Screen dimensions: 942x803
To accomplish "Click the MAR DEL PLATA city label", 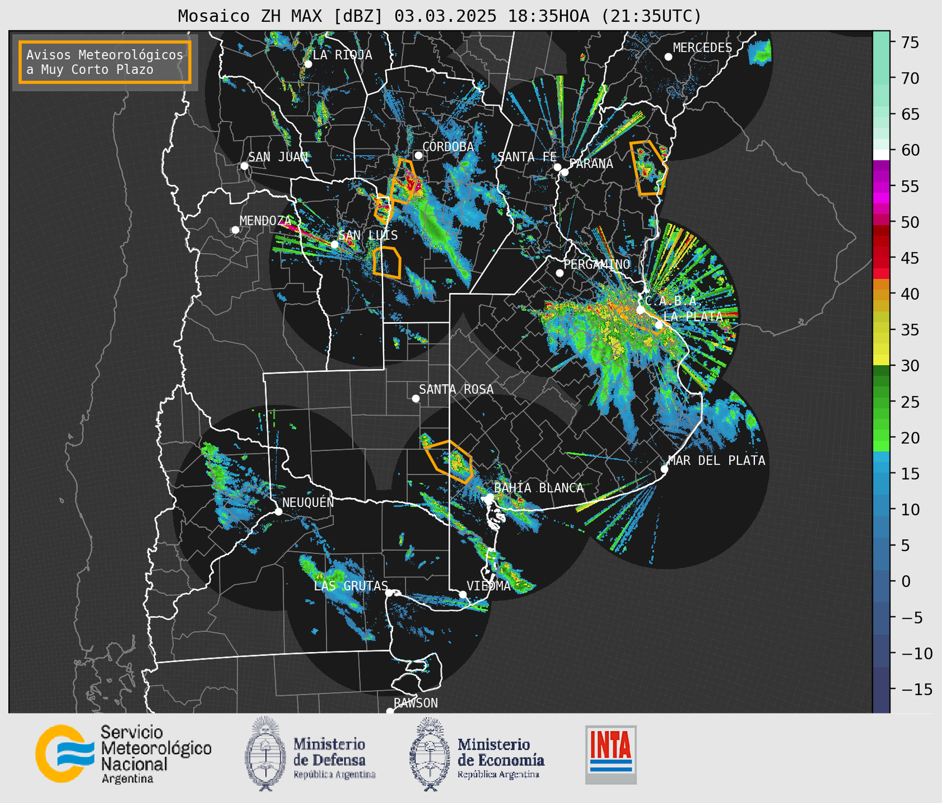I will click(716, 461).
